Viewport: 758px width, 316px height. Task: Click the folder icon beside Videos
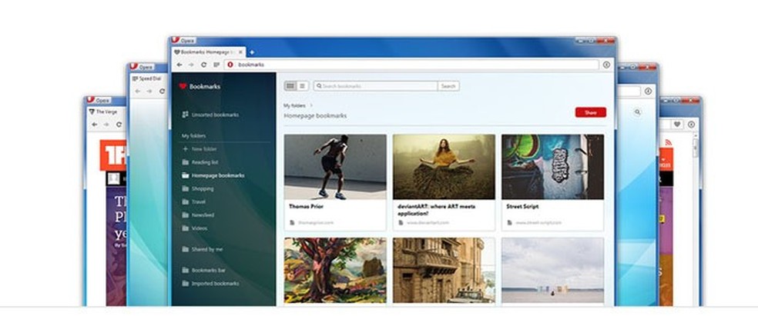point(185,228)
